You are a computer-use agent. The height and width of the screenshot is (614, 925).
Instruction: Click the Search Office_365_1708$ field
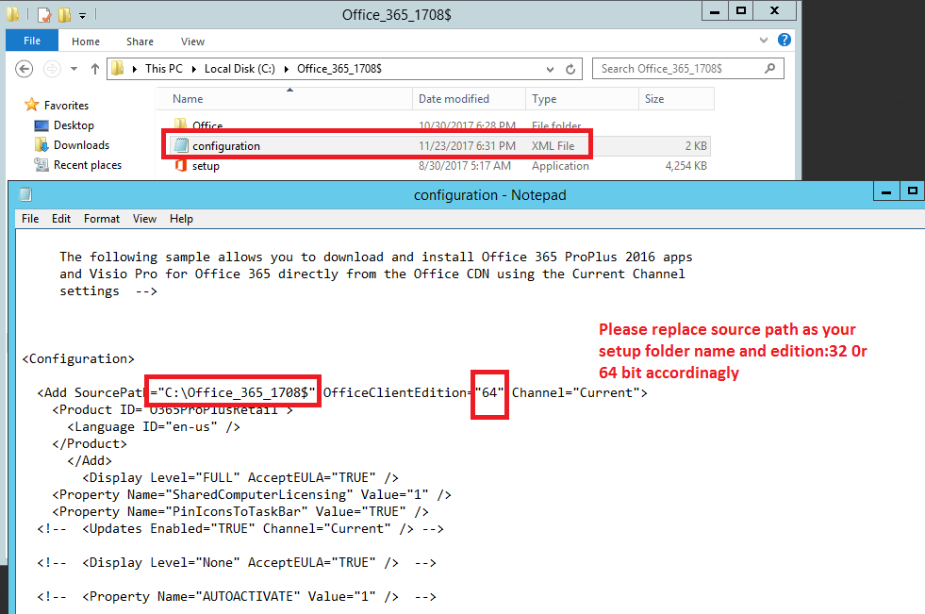[x=679, y=69]
